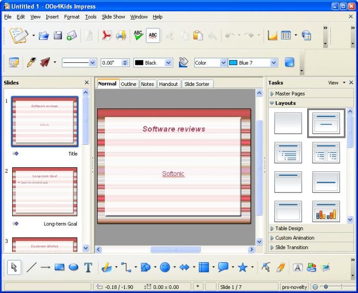Select the Ellipse drawing tool

[x=74, y=267]
